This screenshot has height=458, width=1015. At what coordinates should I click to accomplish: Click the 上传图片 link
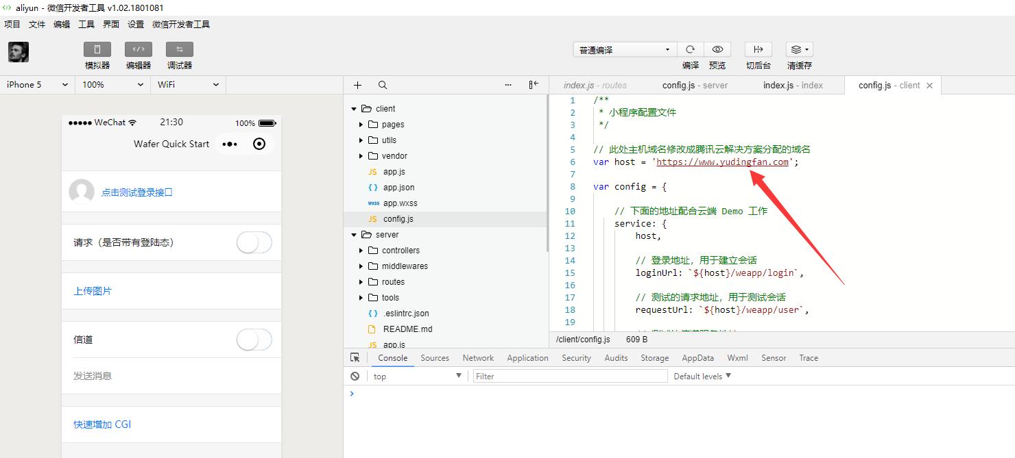pos(93,291)
